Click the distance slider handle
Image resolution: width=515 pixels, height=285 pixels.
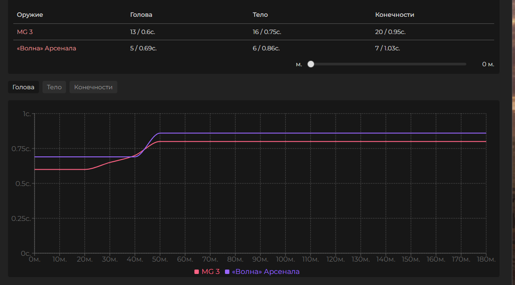[x=311, y=64]
